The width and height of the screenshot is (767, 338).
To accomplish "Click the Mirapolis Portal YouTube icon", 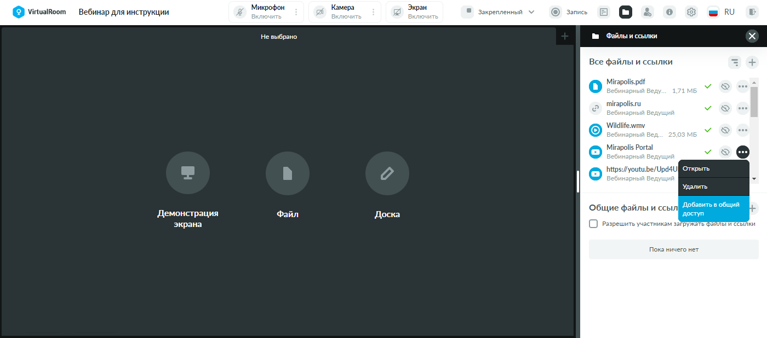I will click(x=596, y=152).
